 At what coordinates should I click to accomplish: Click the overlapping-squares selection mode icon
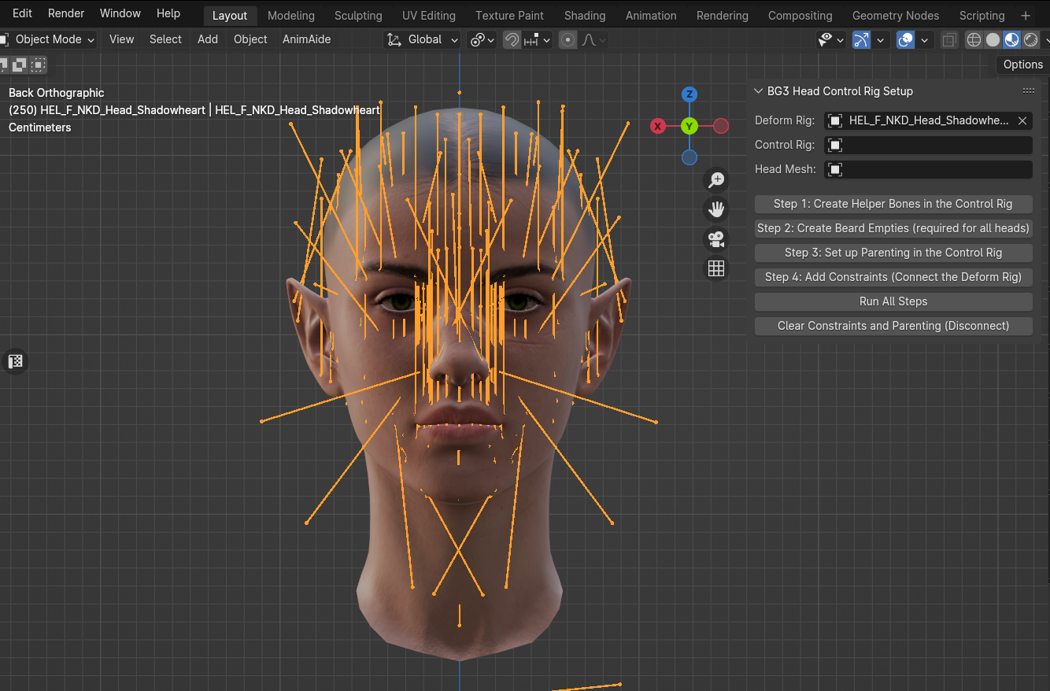(x=20, y=65)
